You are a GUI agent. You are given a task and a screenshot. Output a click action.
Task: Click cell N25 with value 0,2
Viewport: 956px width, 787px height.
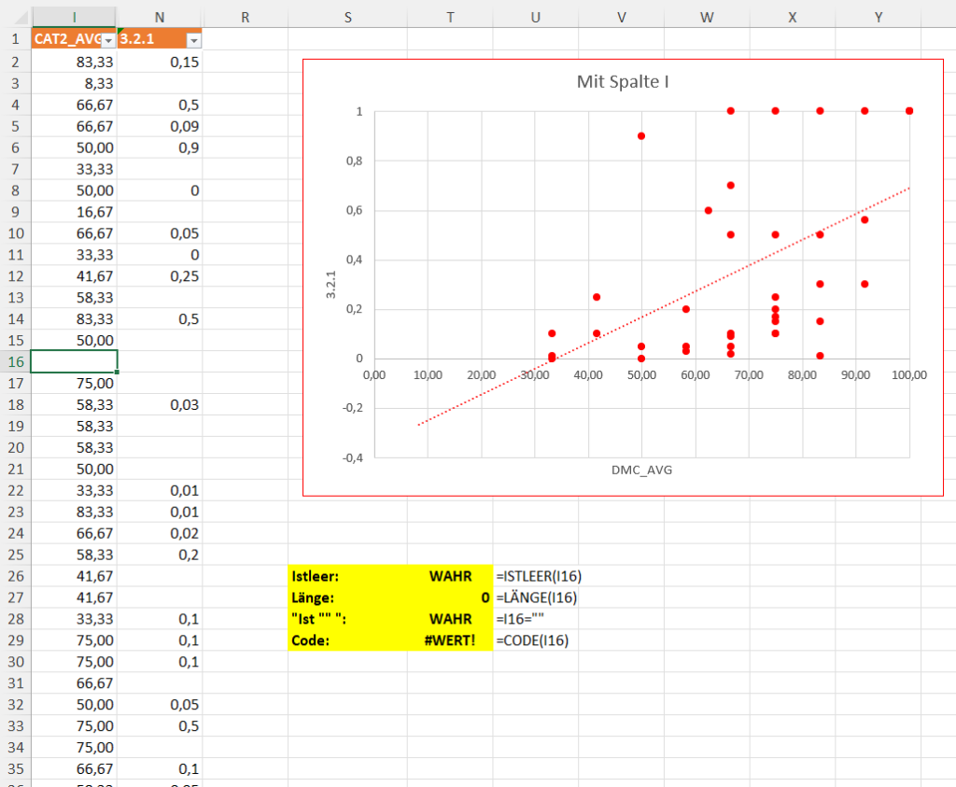(160, 555)
